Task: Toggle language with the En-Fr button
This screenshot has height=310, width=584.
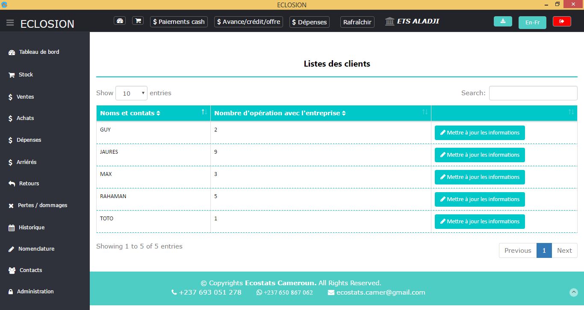Action: [x=532, y=22]
